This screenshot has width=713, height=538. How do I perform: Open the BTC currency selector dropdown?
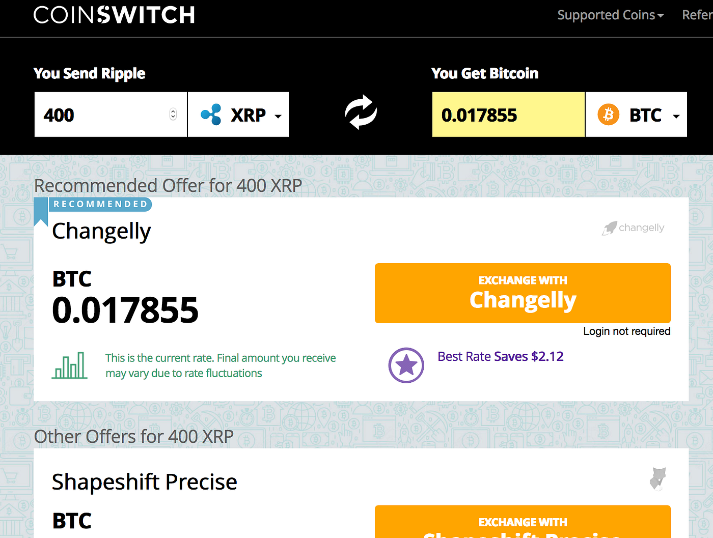[x=676, y=116]
